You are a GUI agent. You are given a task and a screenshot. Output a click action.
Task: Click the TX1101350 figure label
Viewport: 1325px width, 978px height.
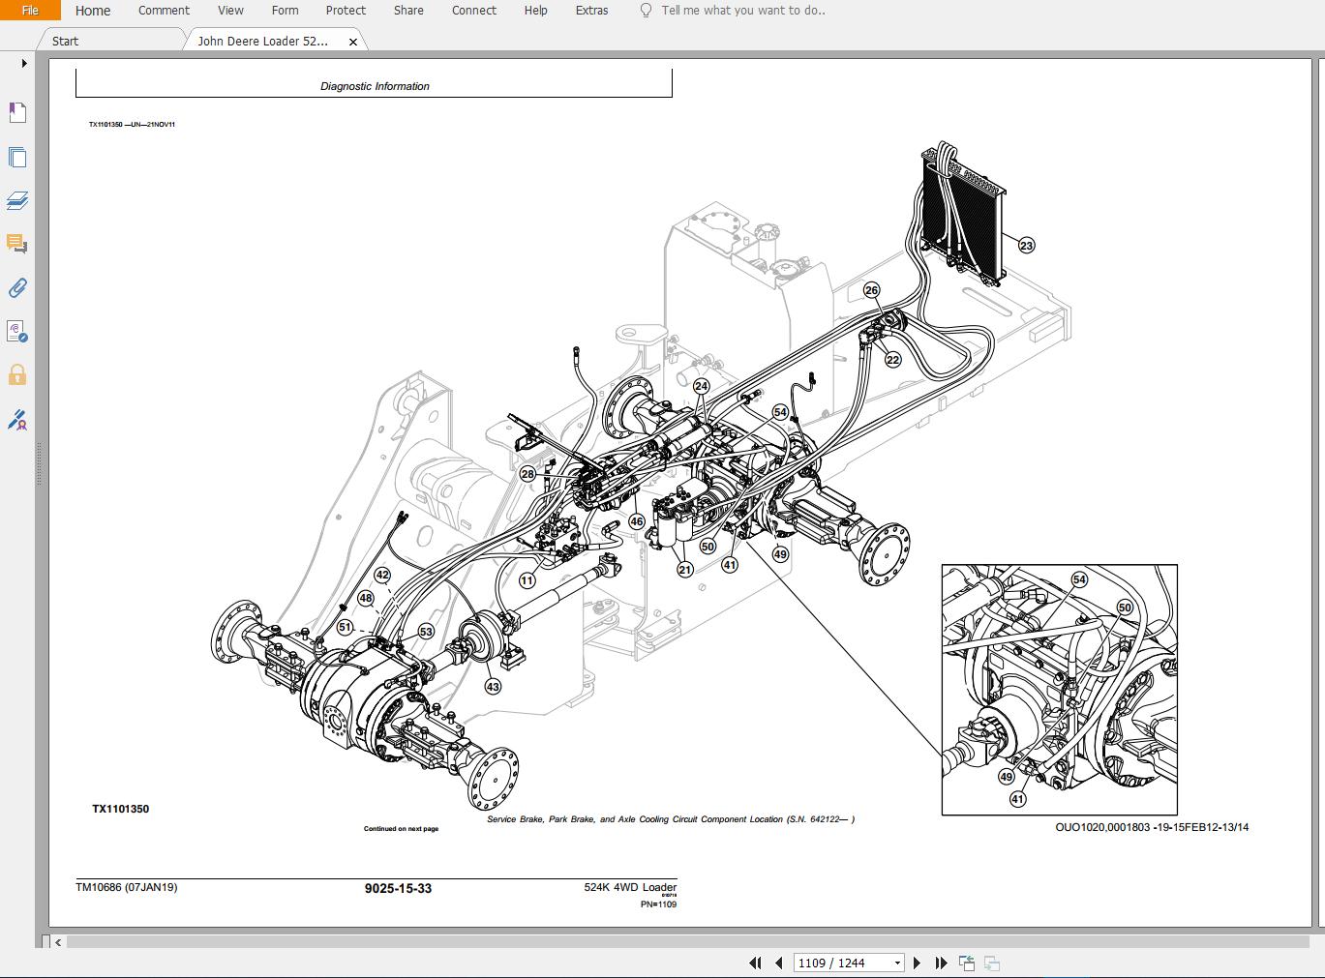click(x=120, y=809)
